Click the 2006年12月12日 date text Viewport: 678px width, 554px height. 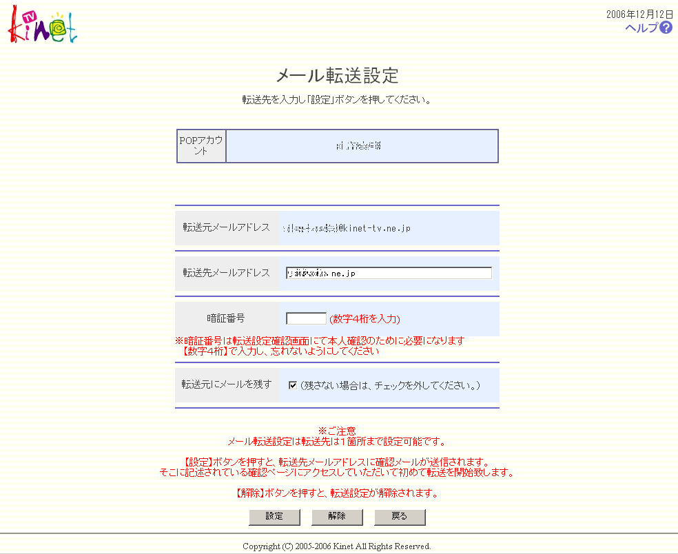[639, 14]
